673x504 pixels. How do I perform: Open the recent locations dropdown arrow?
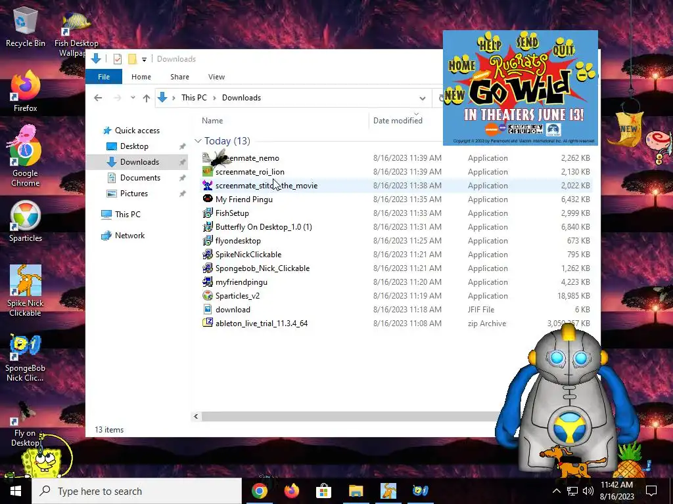coord(133,98)
